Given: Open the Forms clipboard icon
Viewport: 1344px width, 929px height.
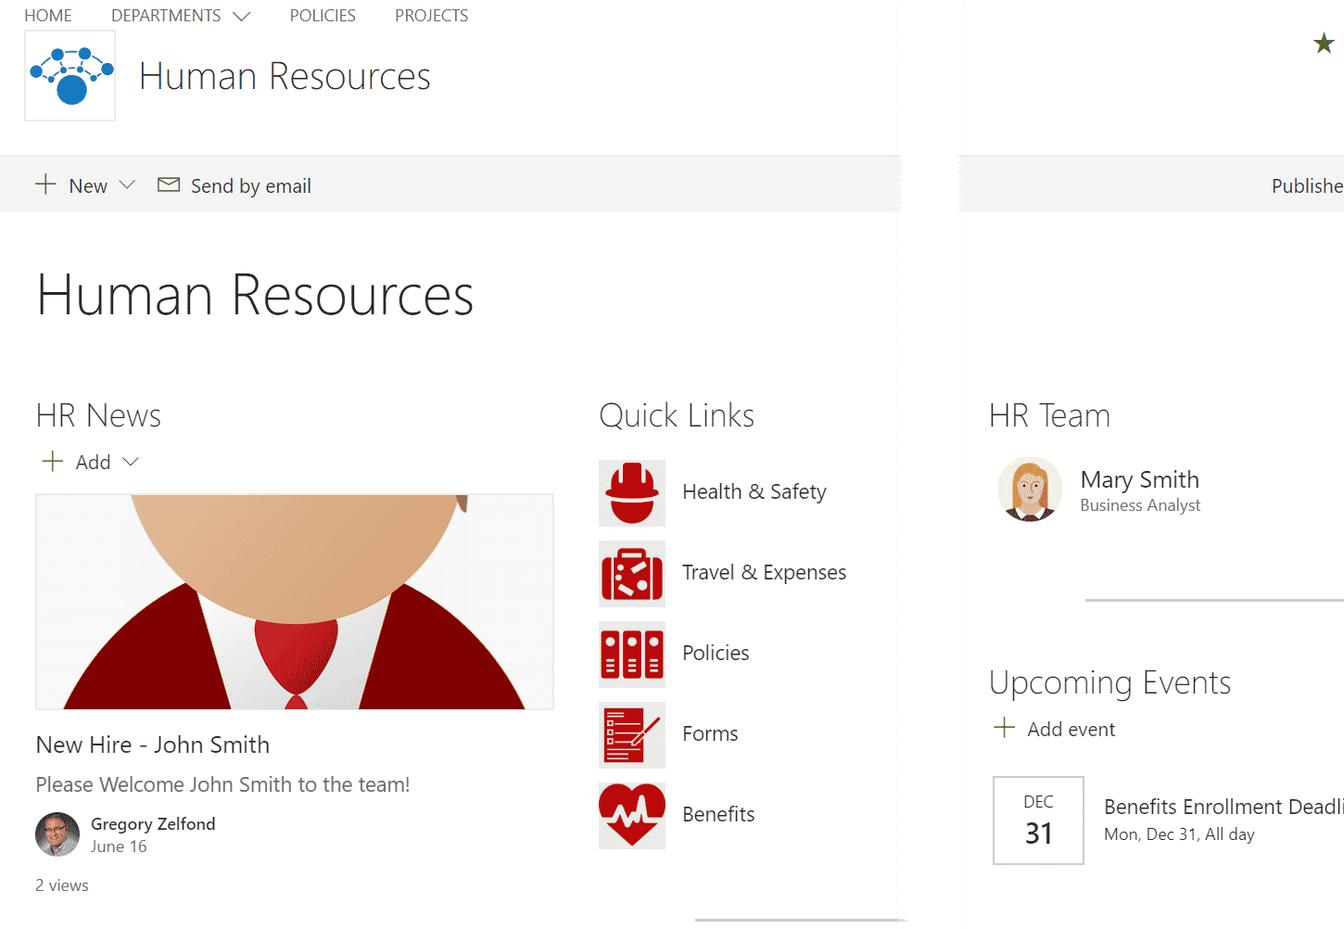Looking at the screenshot, I should click(631, 734).
